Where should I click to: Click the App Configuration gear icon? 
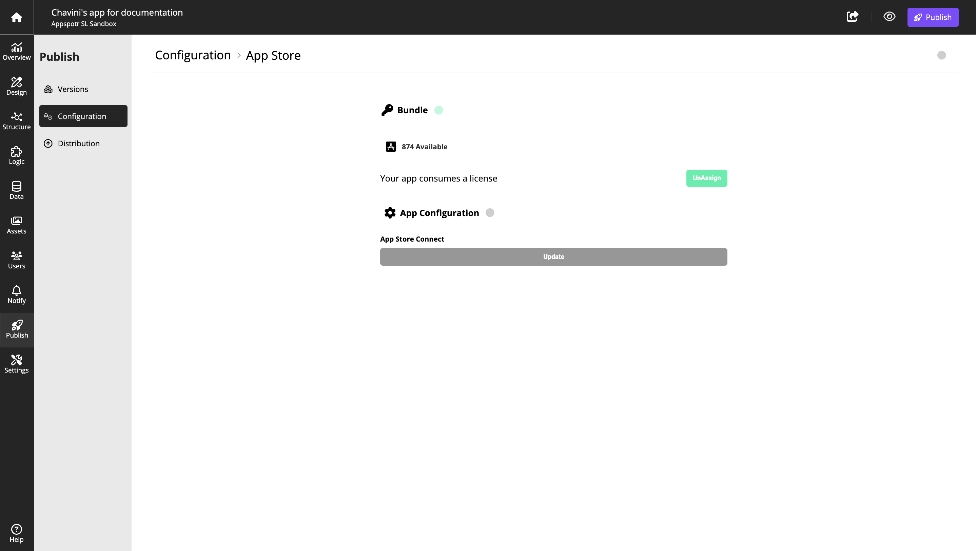(x=390, y=213)
